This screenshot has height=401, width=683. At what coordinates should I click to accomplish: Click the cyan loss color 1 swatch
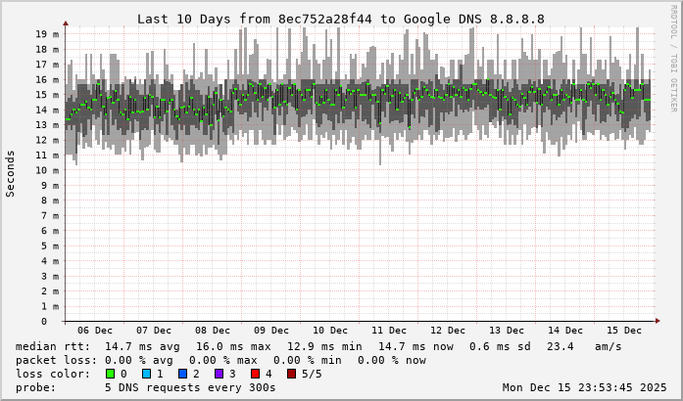146,374
